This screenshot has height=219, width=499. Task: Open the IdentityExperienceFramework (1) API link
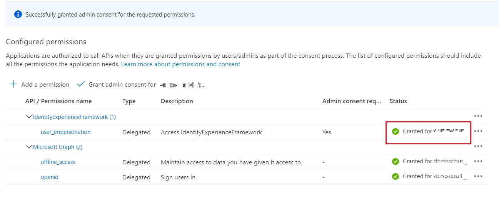74,117
